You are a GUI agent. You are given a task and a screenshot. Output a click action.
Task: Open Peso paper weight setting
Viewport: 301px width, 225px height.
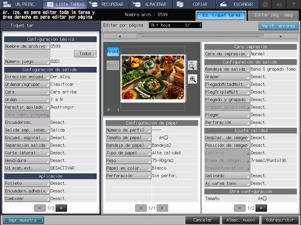[x=129, y=161]
